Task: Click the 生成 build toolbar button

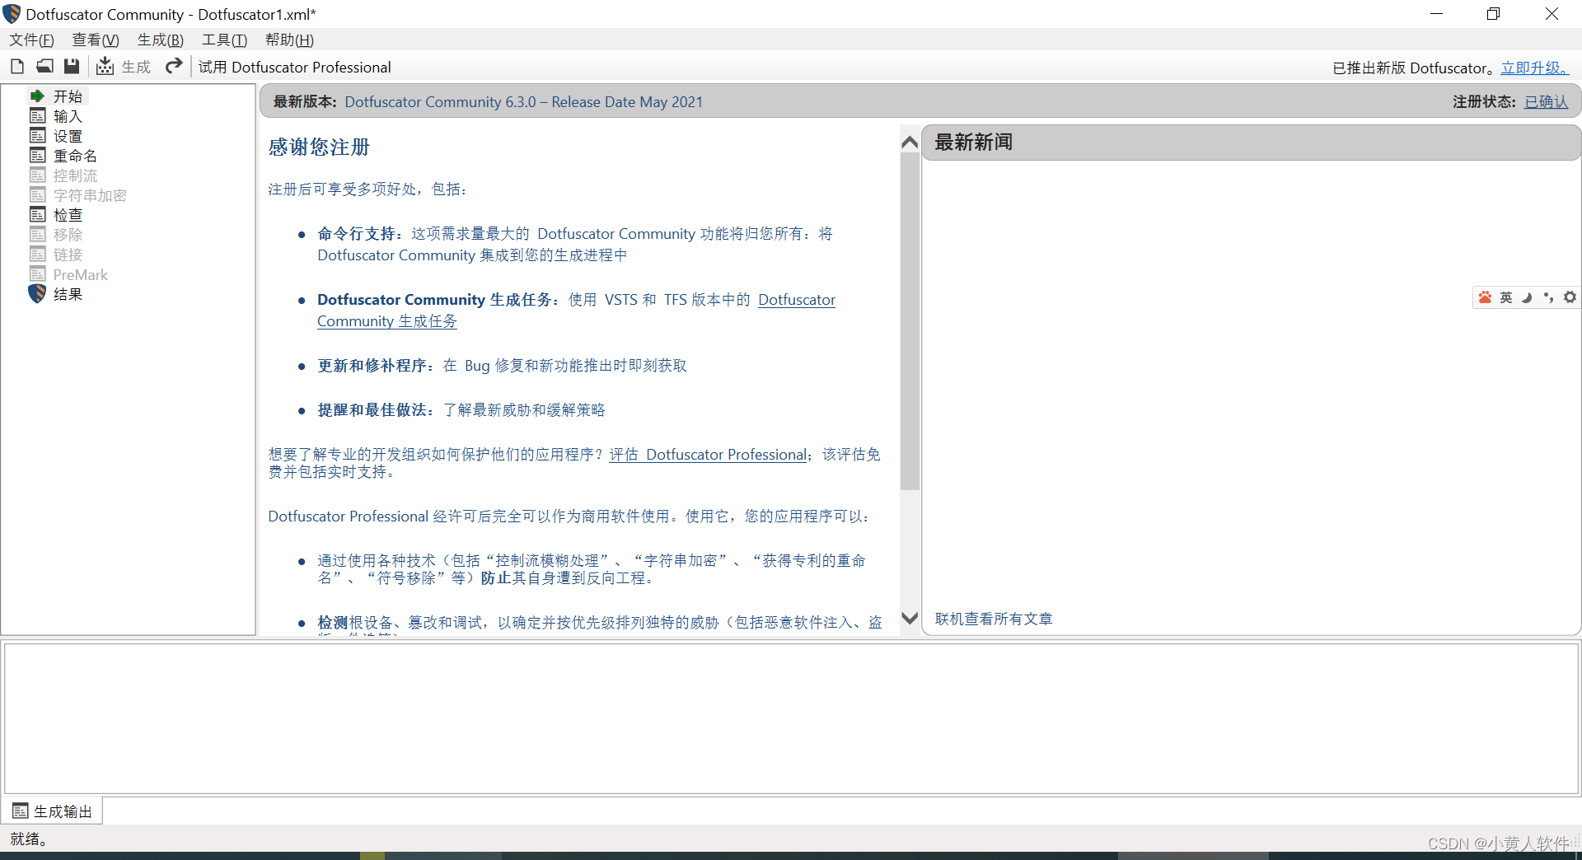Action: (x=124, y=67)
